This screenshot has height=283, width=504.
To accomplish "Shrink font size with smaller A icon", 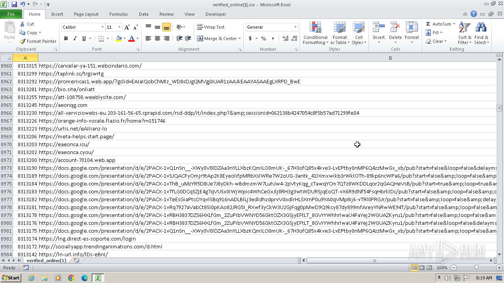I will [x=135, y=27].
